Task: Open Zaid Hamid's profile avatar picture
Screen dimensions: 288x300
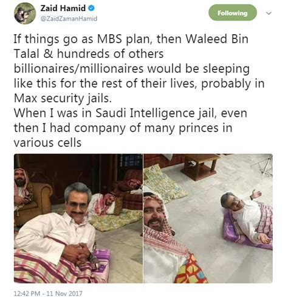Action: [x=25, y=13]
